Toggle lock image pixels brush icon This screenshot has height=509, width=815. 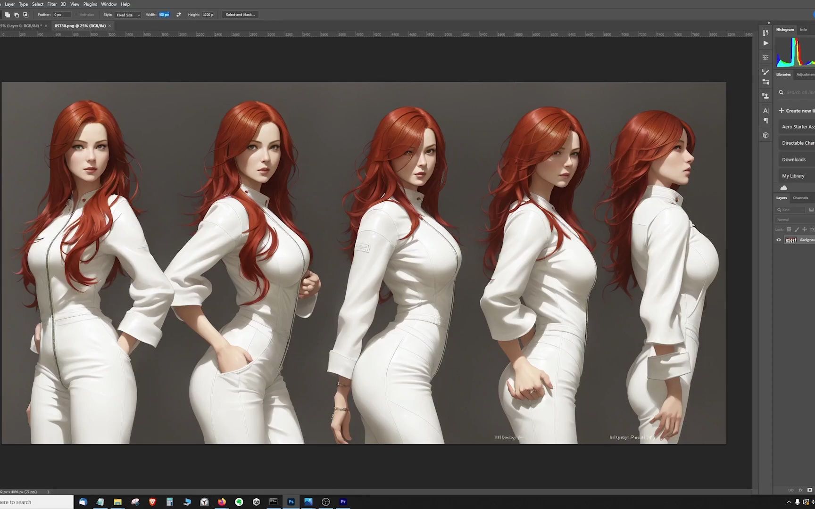[797, 230]
